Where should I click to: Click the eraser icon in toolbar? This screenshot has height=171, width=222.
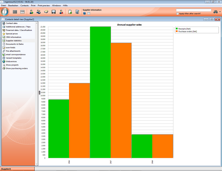coord(46,12)
